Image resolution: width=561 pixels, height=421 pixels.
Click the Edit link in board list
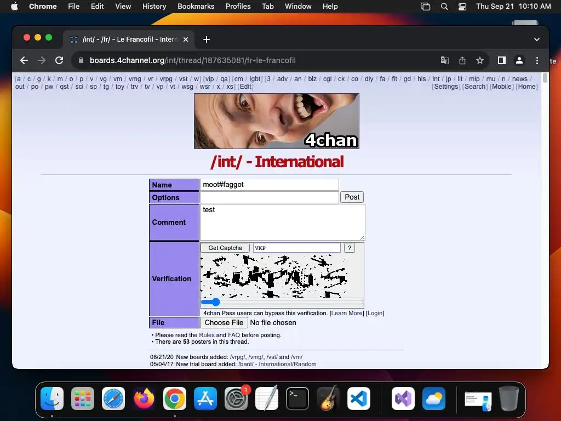pyautogui.click(x=246, y=87)
